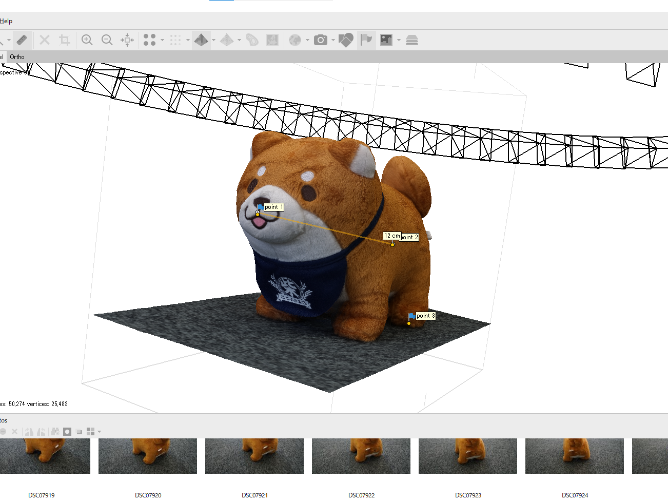The width and height of the screenshot is (668, 501).
Task: Click the DEM view icon
Action: (252, 40)
